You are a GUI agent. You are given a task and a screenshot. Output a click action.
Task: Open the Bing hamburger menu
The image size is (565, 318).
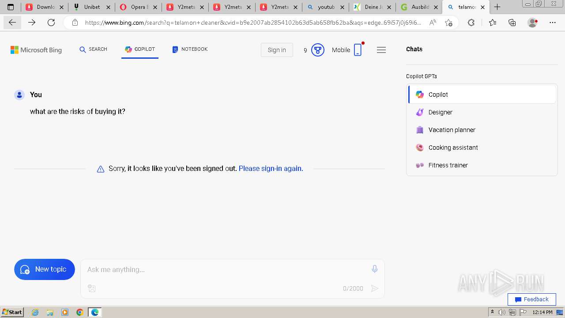click(381, 50)
